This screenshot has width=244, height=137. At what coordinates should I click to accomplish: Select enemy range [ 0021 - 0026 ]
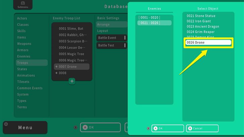tap(155, 23)
